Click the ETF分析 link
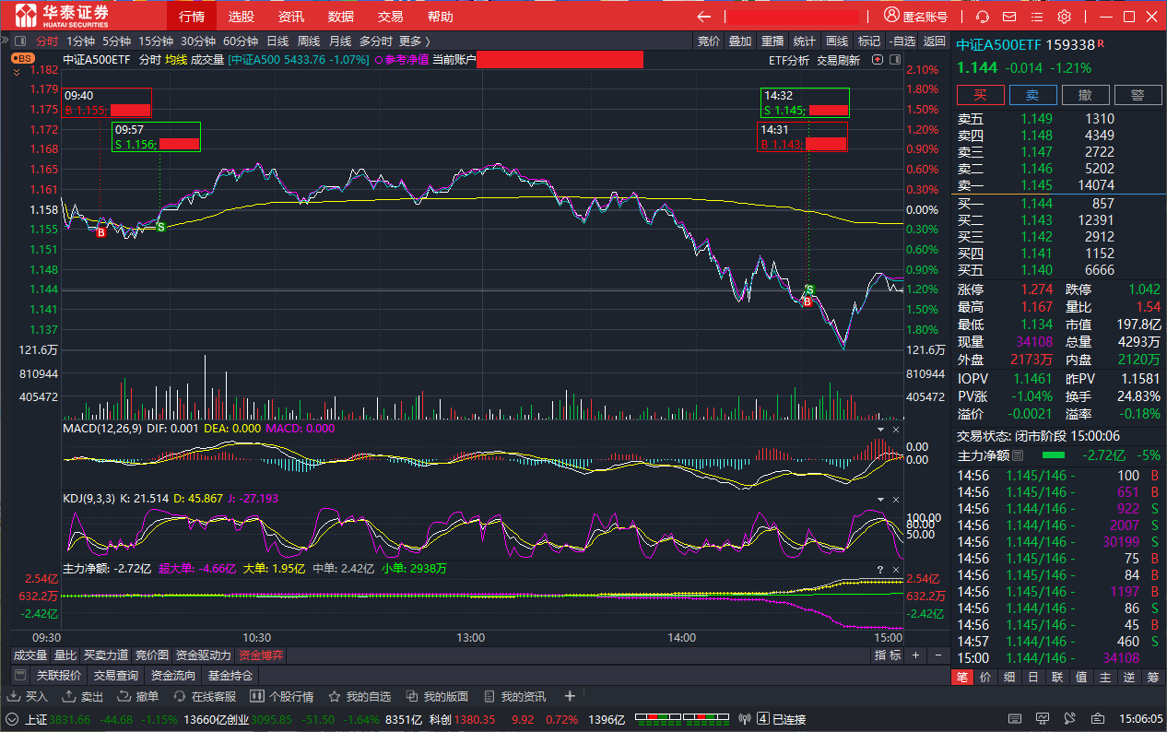Image resolution: width=1167 pixels, height=732 pixels. 788,60
